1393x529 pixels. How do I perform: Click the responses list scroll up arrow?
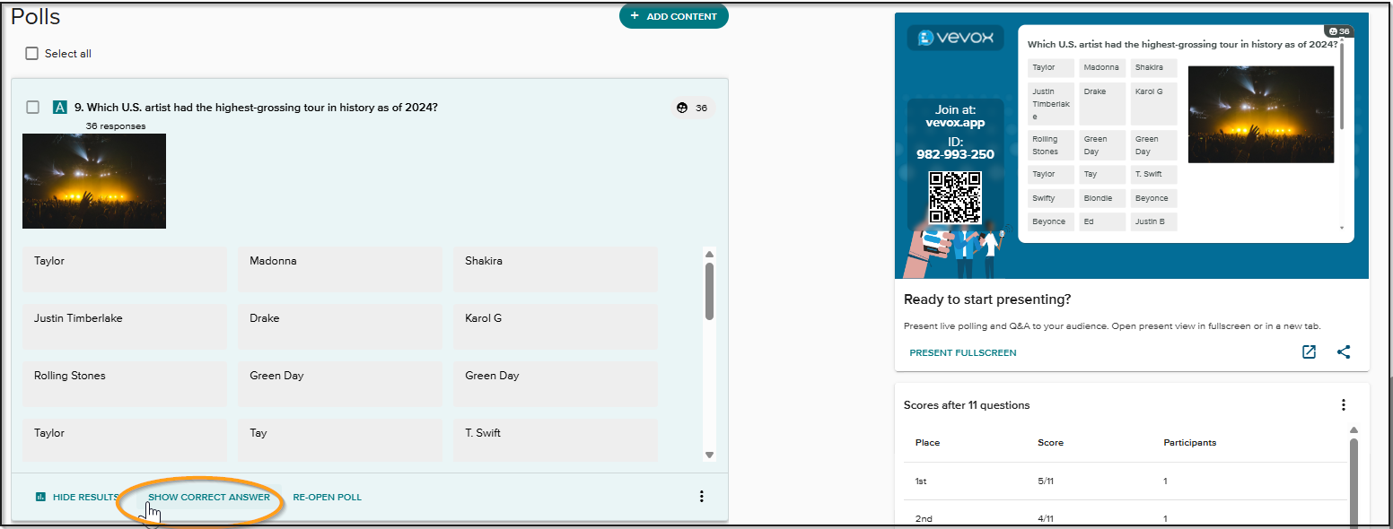tap(710, 254)
